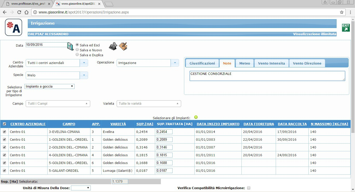
Task: Uncheck the 3-EVELINA-CIMANA row checkbox
Action: pyautogui.click(x=4, y=132)
